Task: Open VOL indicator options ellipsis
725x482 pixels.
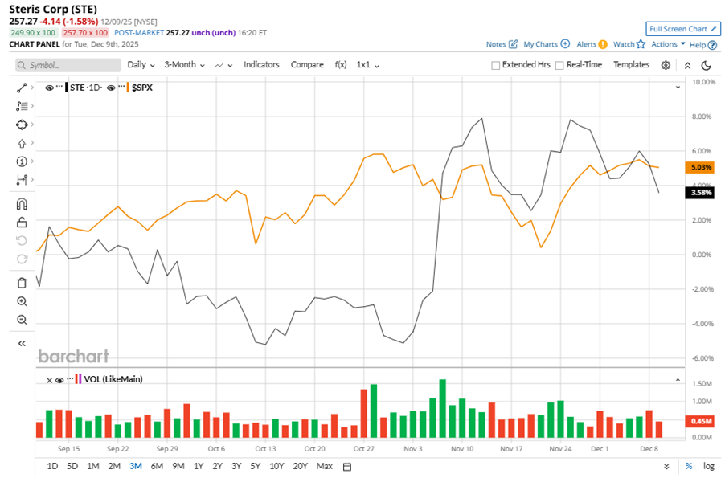Action: tap(70, 378)
